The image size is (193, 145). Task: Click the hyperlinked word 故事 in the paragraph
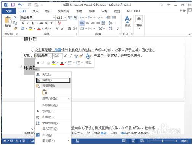pos(58,50)
